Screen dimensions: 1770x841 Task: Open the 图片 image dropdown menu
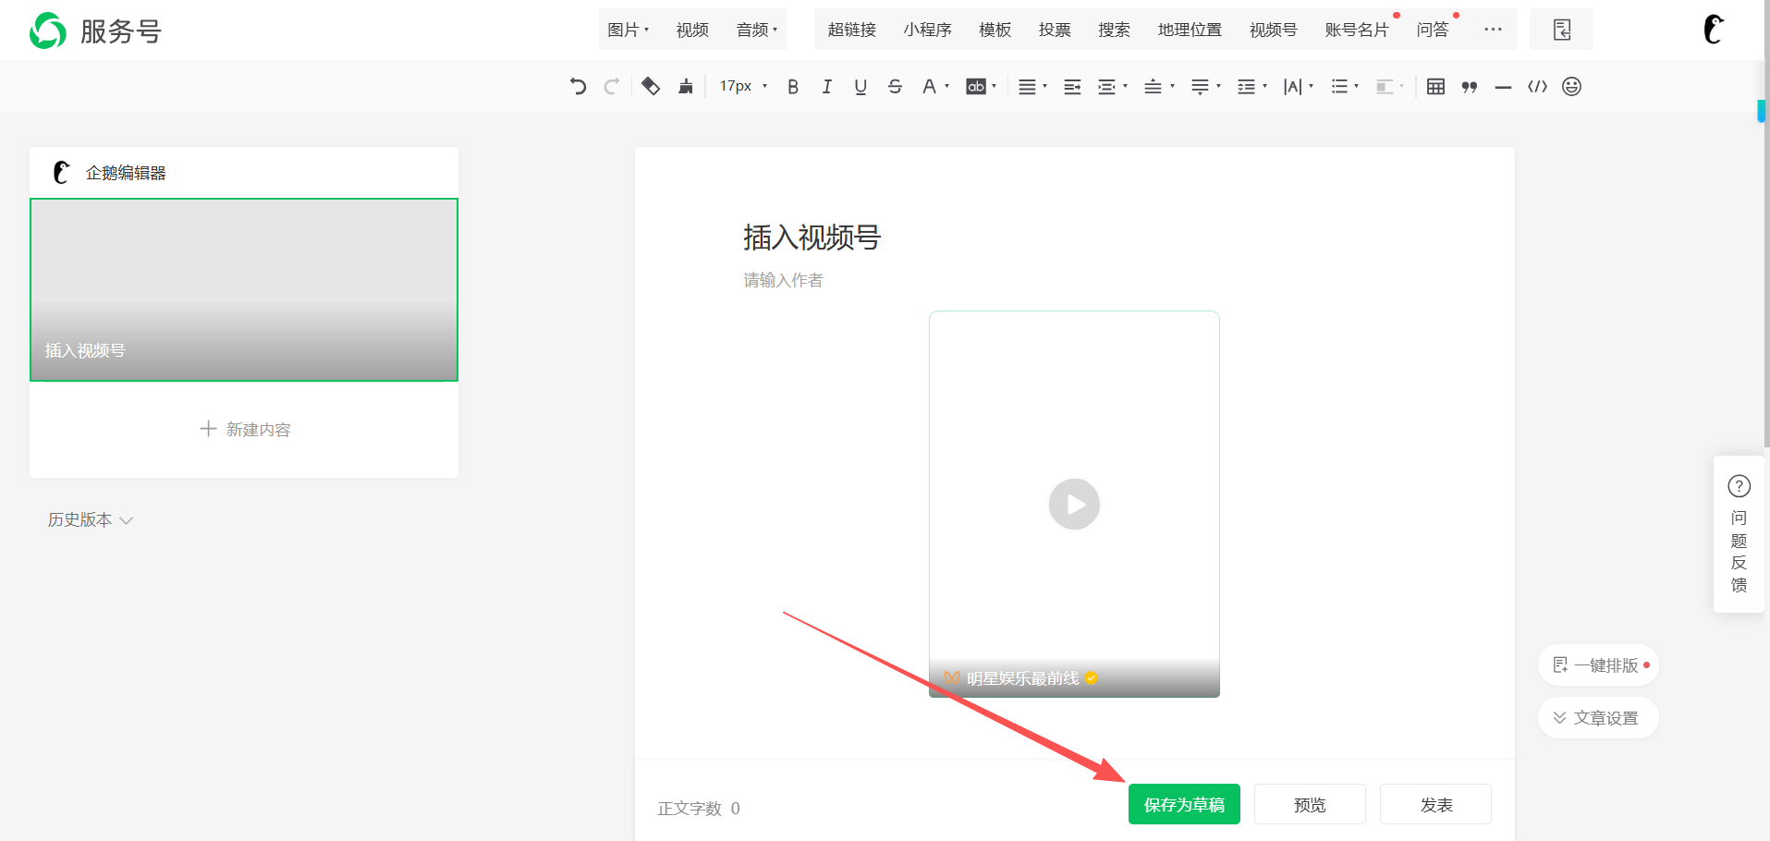628,30
